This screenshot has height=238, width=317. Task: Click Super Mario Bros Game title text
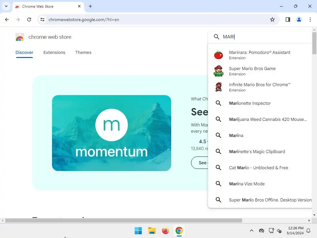point(252,68)
